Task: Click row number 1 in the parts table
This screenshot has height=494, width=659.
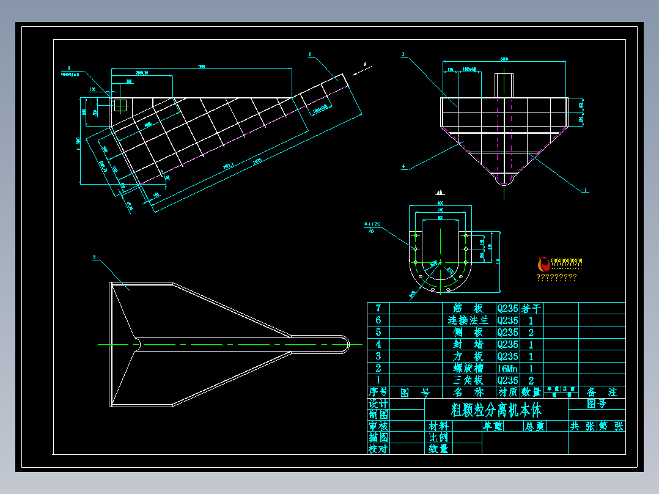Action: pyautogui.click(x=378, y=380)
